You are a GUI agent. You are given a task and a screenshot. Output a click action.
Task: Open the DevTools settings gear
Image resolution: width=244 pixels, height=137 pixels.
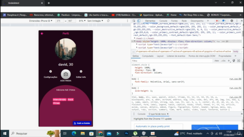(x=232, y=21)
